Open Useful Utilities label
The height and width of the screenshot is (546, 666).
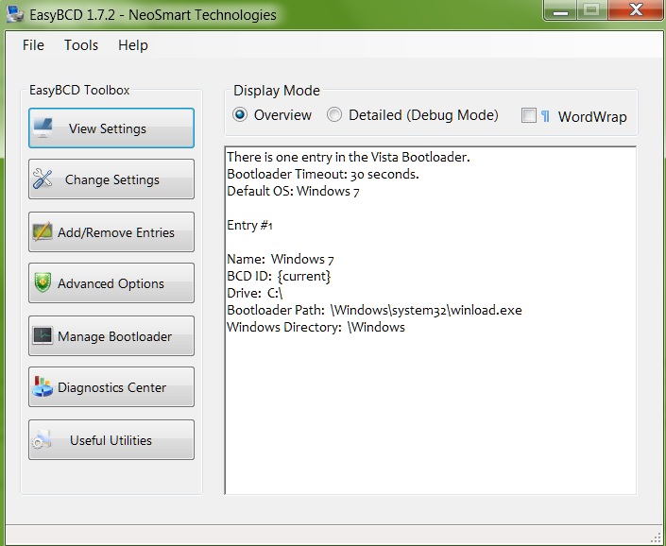[111, 440]
